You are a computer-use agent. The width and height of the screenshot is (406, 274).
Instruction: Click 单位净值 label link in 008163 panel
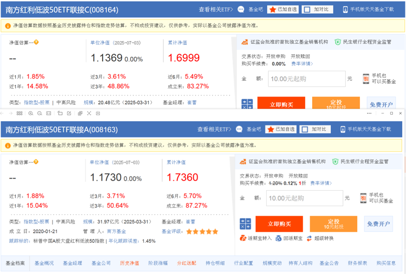(x=99, y=162)
